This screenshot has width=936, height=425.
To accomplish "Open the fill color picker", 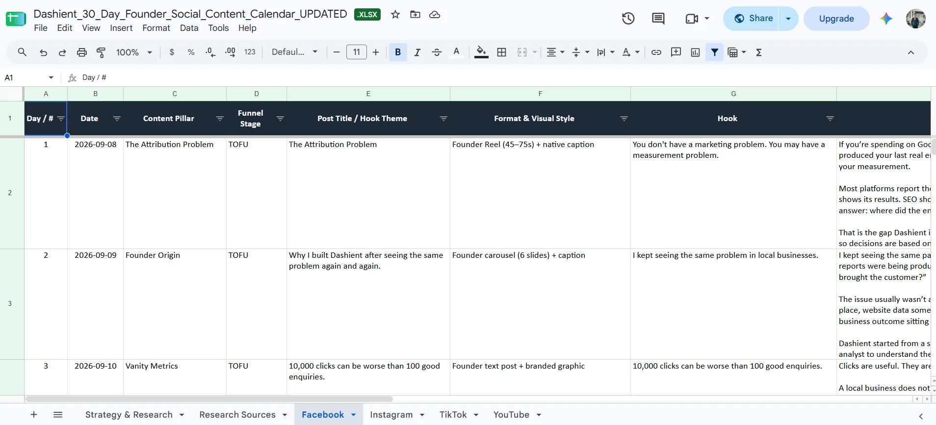I will [x=481, y=52].
